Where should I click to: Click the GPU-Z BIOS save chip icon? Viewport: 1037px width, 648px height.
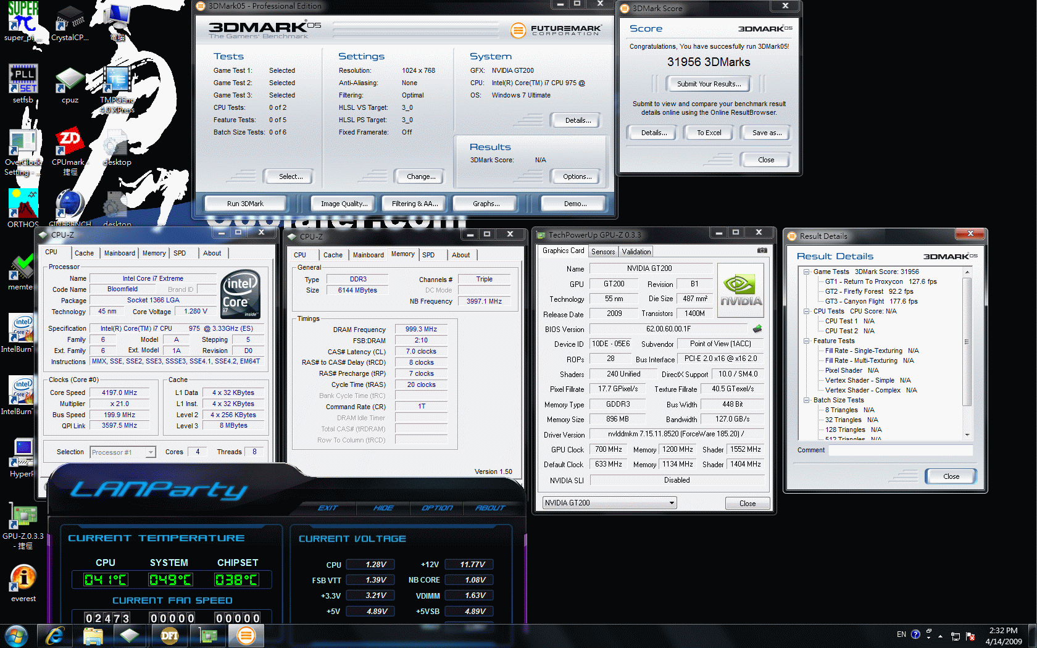coord(757,329)
